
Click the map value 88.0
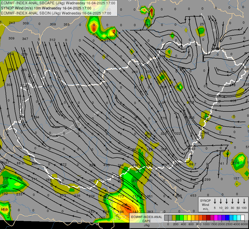20,163
